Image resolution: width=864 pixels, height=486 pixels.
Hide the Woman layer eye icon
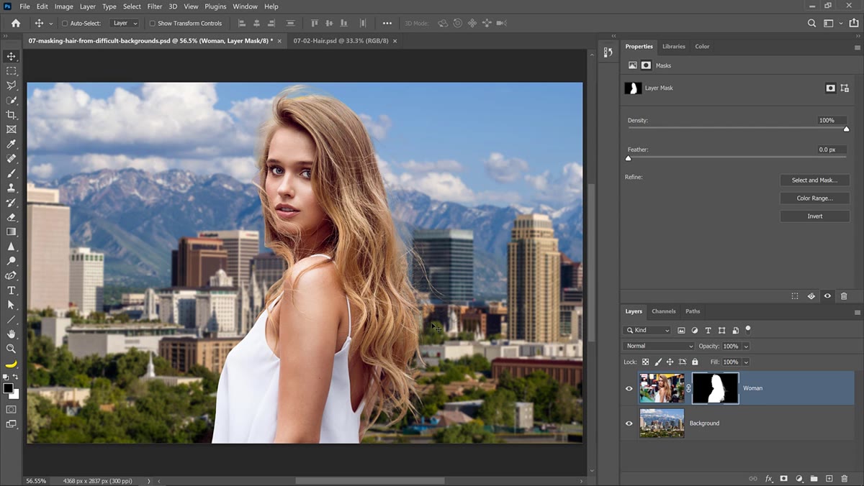pos(629,388)
